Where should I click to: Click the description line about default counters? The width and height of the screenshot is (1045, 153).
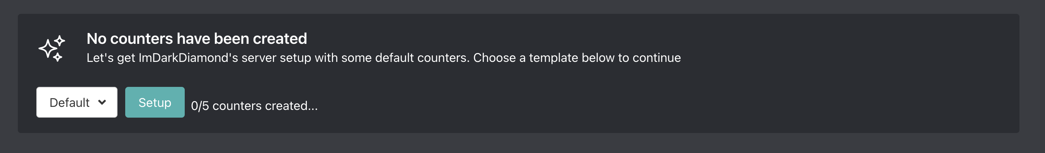click(x=384, y=58)
